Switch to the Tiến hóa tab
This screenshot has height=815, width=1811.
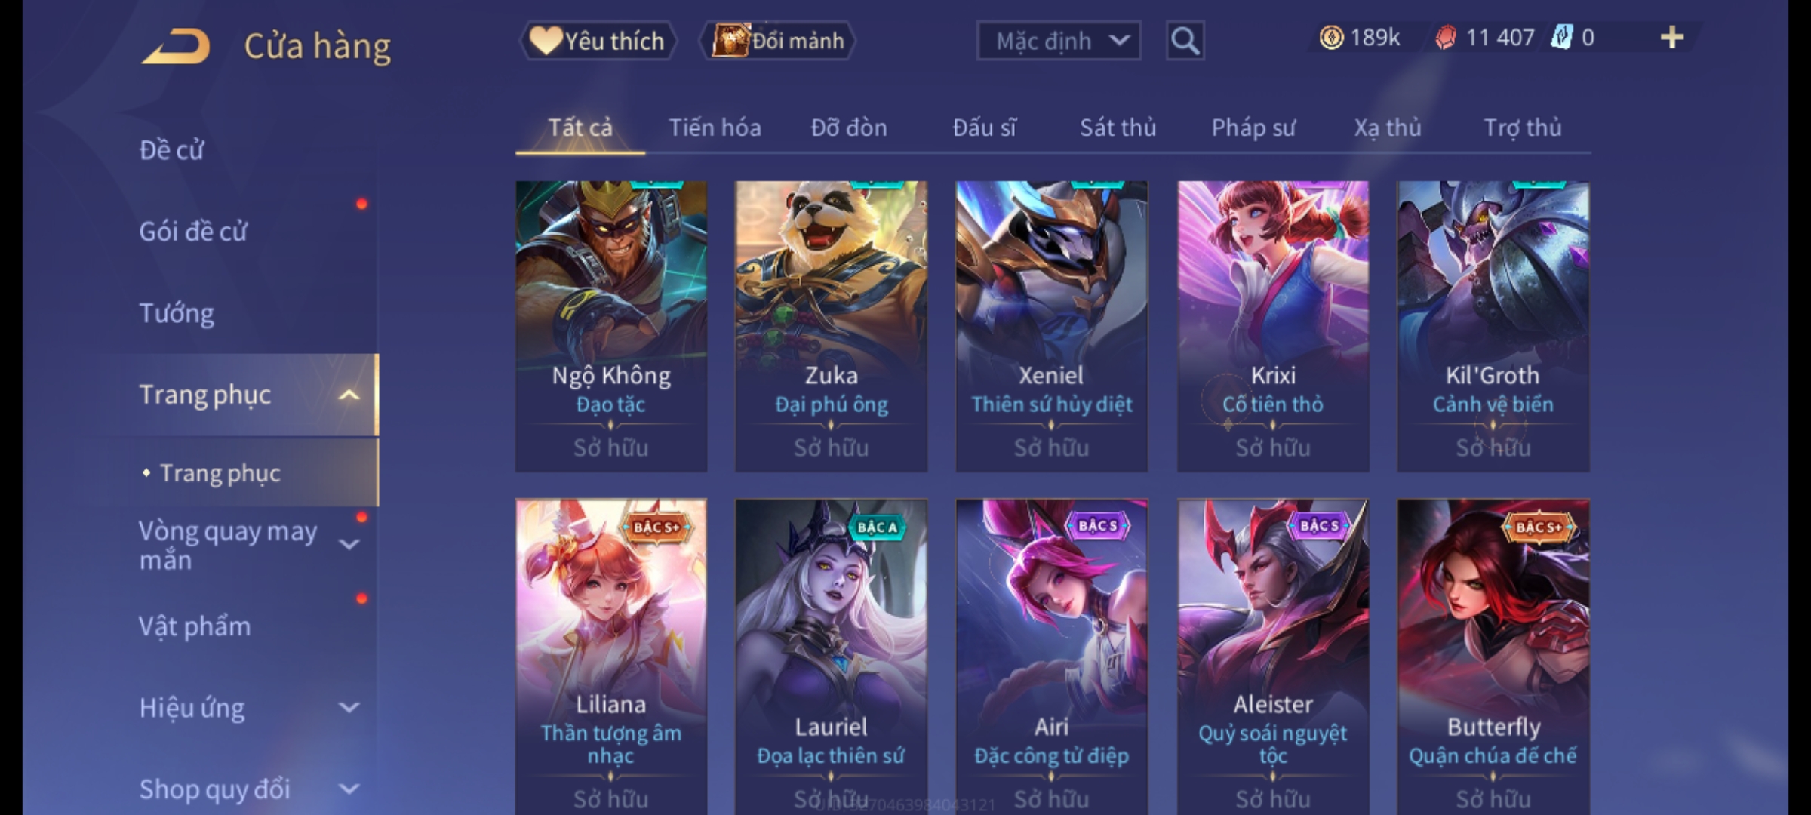715,128
